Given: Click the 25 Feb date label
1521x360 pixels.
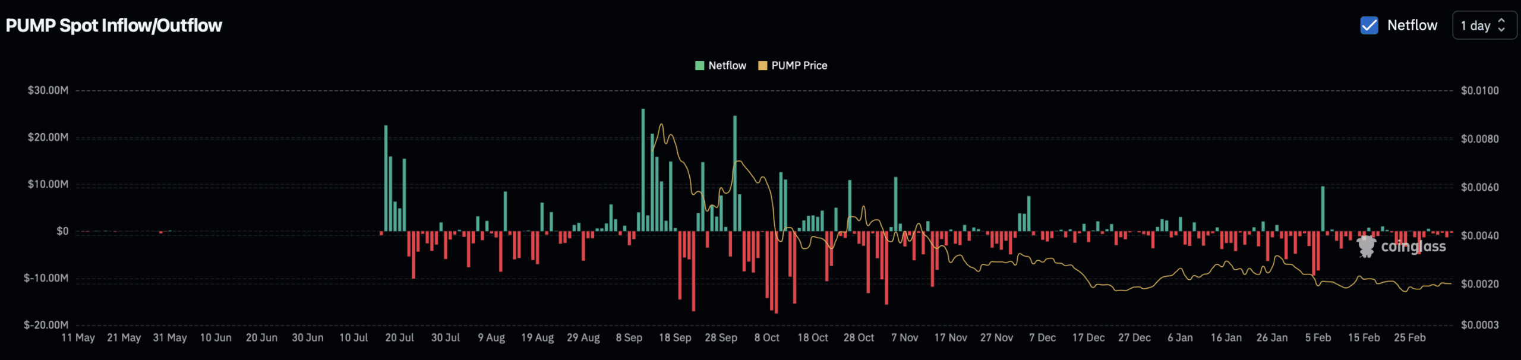Looking at the screenshot, I should (1410, 337).
